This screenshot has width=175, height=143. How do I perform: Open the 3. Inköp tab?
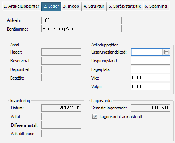(x=71, y=6)
